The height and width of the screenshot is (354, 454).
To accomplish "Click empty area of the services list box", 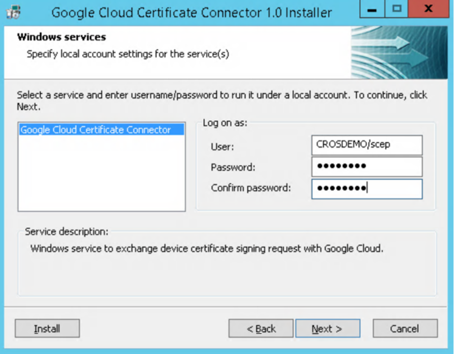I will pyautogui.click(x=101, y=176).
